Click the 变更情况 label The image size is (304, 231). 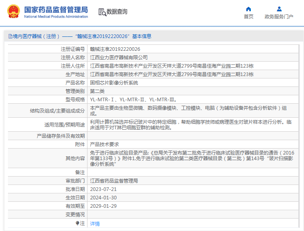pyautogui.click(x=75, y=215)
